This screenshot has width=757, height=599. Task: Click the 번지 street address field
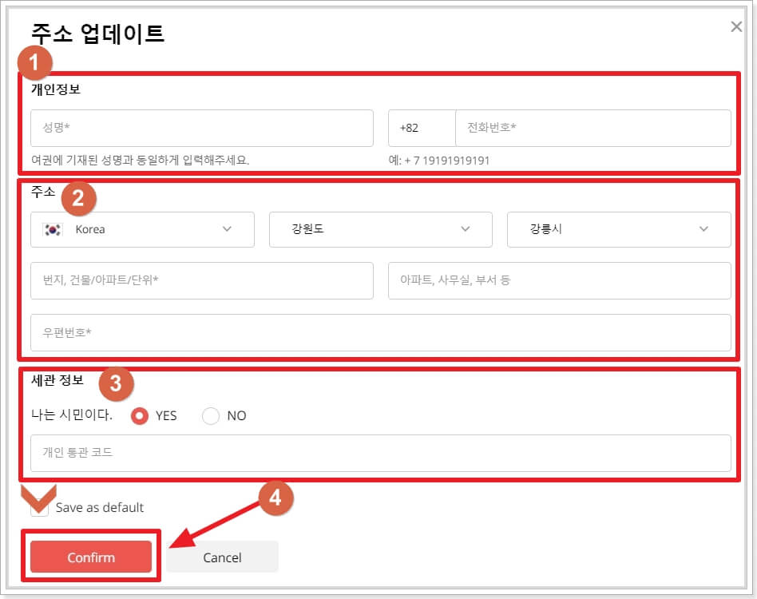point(201,280)
